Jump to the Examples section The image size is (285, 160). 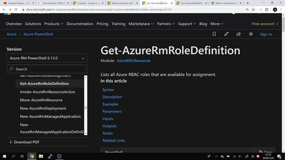(110, 104)
